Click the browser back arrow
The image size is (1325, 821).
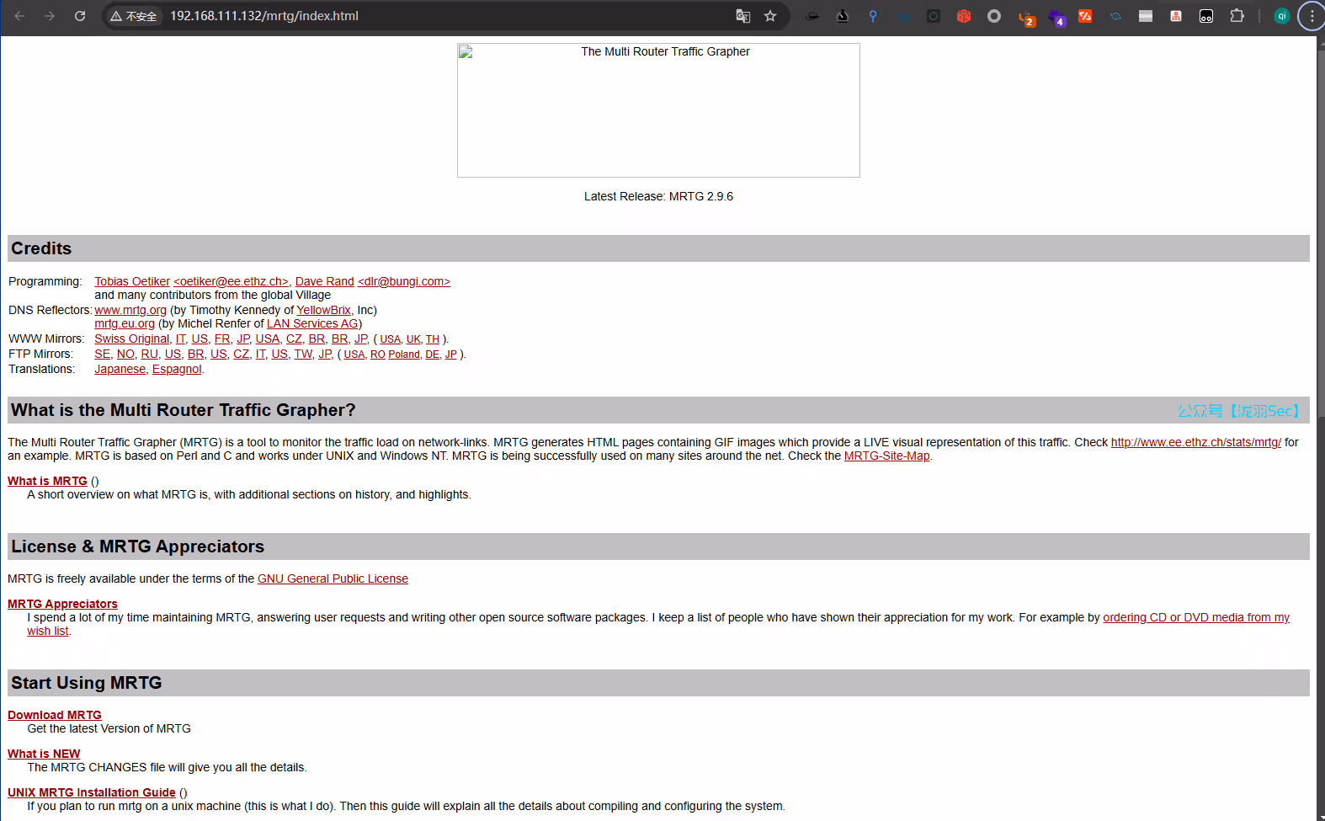tap(19, 16)
